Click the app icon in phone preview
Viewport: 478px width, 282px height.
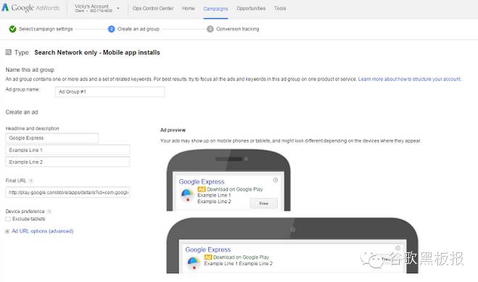click(186, 195)
